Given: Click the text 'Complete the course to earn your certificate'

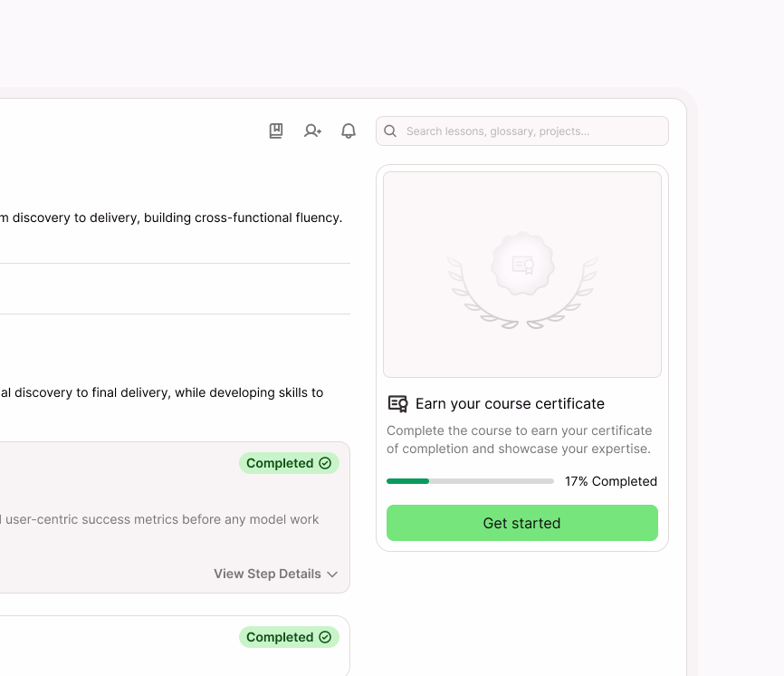Looking at the screenshot, I should point(519,430).
